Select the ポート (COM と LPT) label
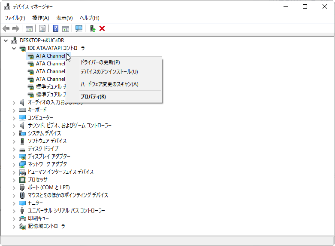This screenshot has height=246, width=335. (49, 188)
